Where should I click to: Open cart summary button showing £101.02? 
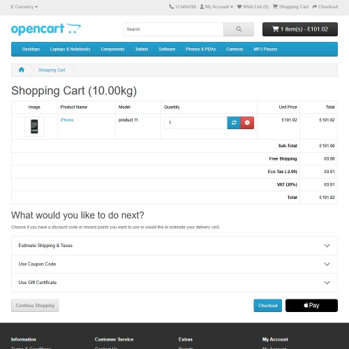click(300, 29)
